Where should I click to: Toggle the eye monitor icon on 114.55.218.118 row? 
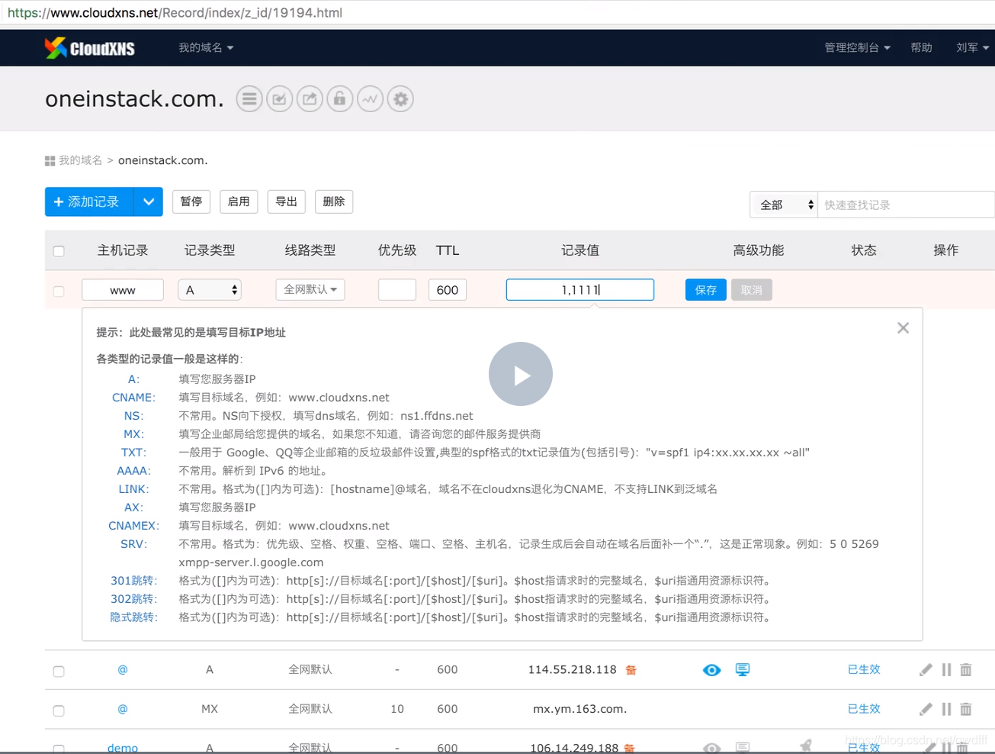click(711, 670)
